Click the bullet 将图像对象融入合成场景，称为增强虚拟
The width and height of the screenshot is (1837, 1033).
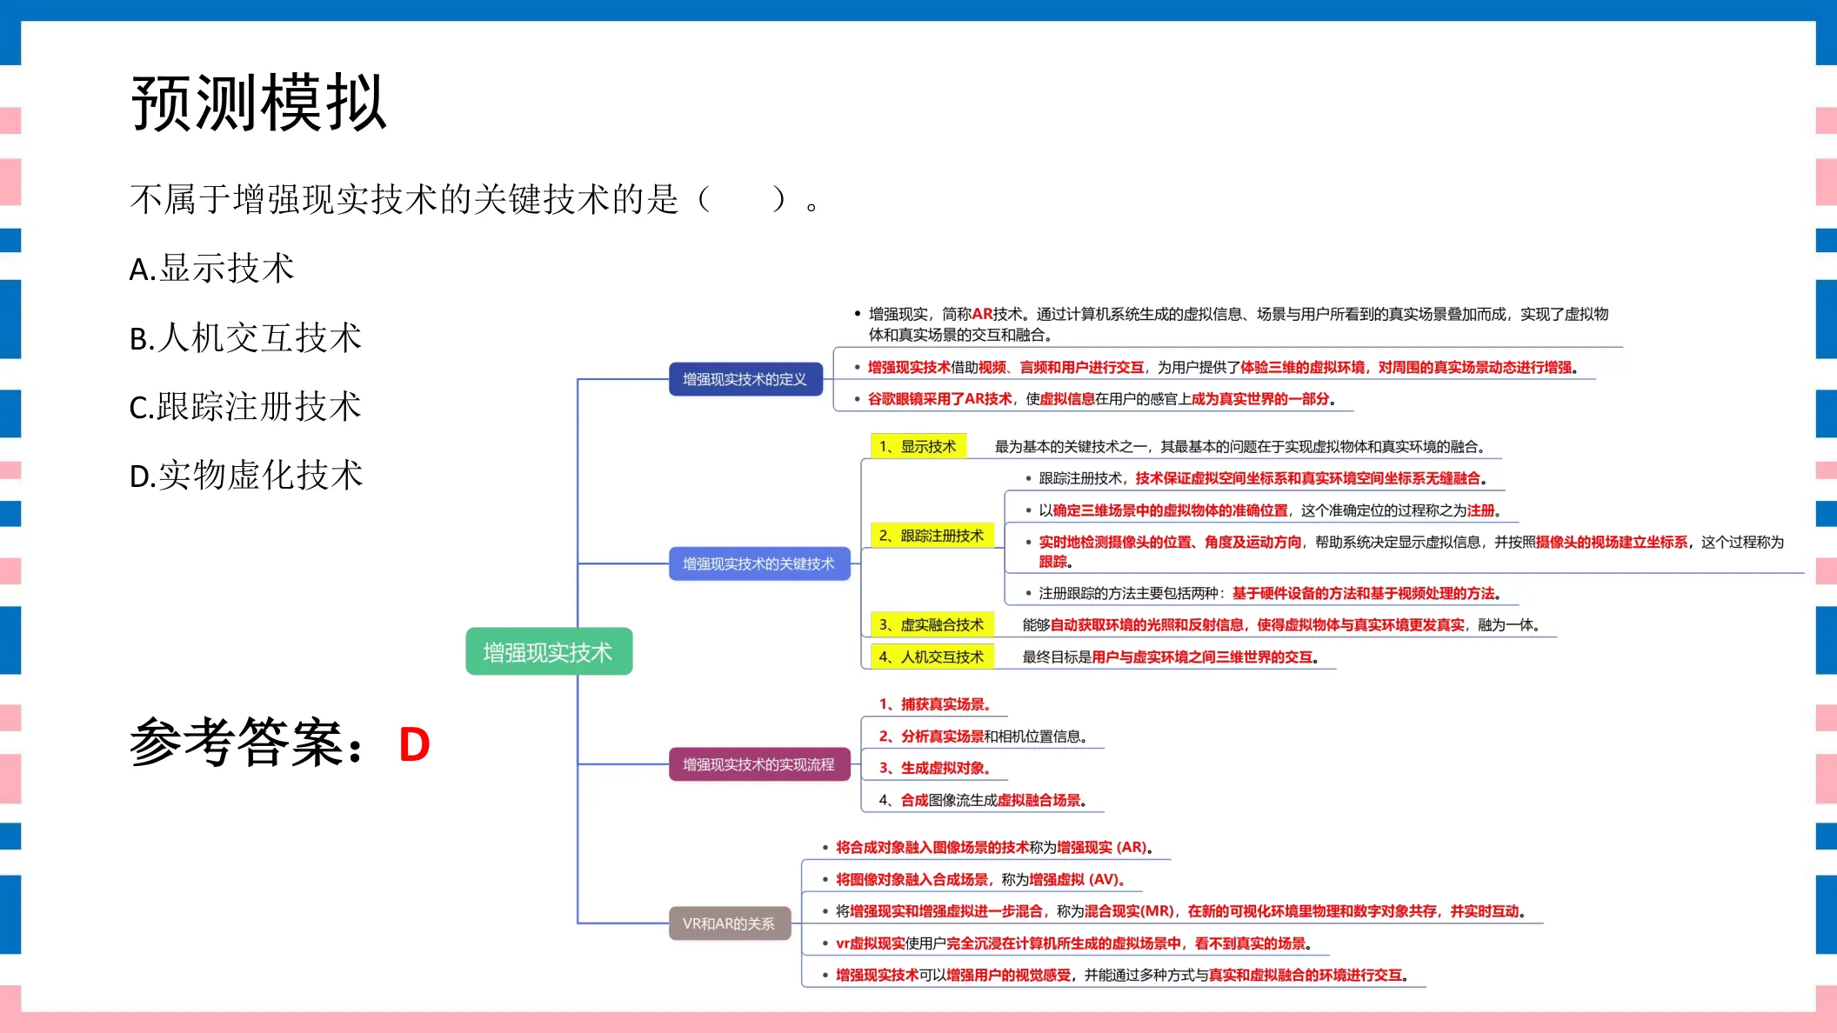coord(980,879)
